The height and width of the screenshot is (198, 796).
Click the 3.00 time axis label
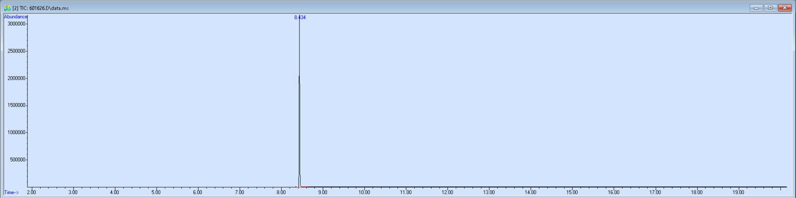click(x=73, y=193)
